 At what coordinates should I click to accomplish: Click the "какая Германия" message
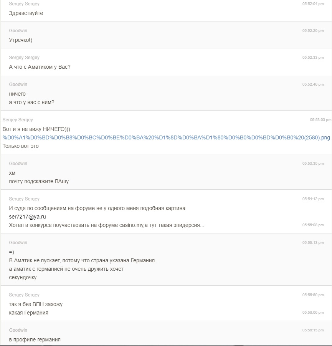click(x=29, y=313)
